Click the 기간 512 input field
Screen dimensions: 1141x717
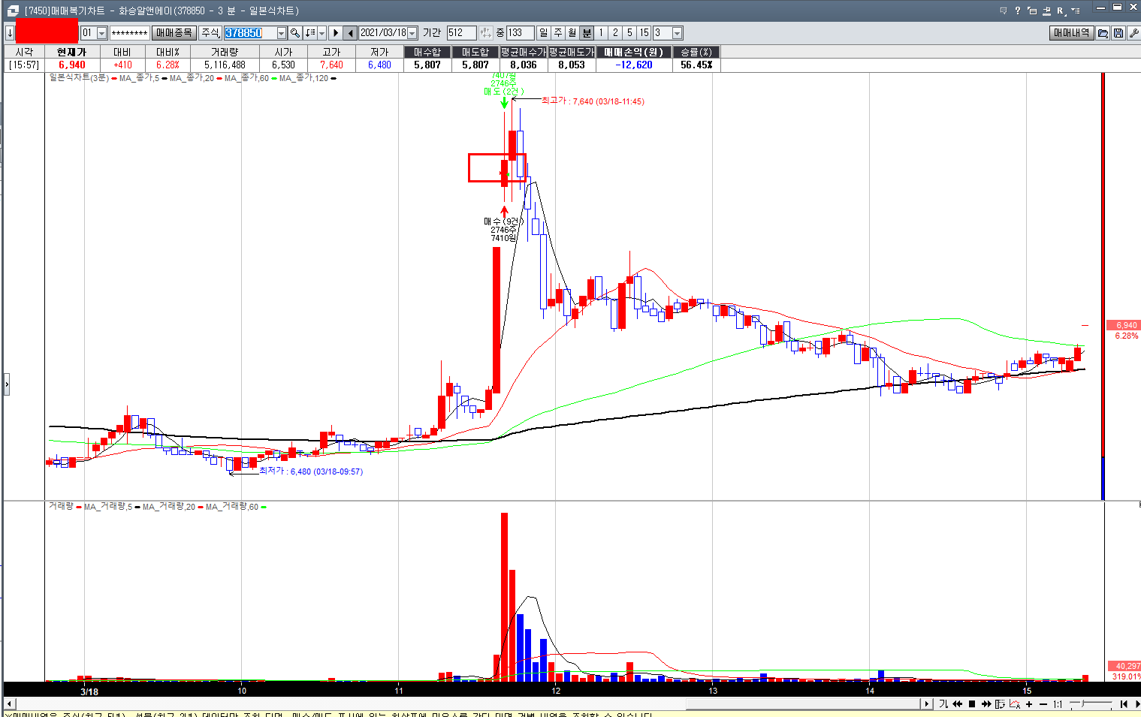pyautogui.click(x=461, y=33)
